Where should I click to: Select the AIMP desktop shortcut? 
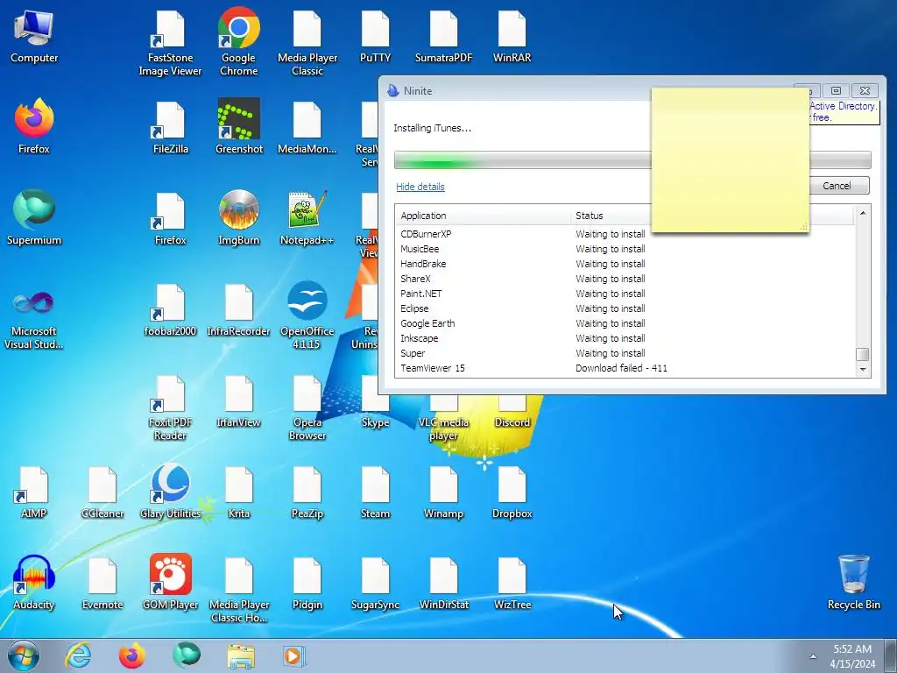[34, 492]
